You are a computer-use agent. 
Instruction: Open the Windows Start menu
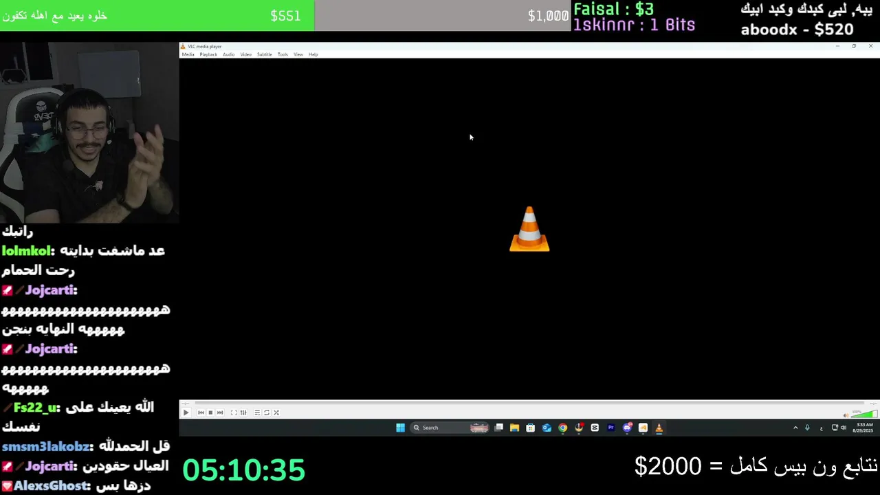400,428
